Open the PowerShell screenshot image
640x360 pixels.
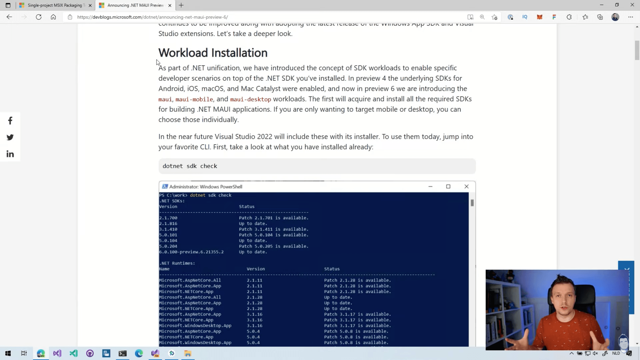(317, 263)
